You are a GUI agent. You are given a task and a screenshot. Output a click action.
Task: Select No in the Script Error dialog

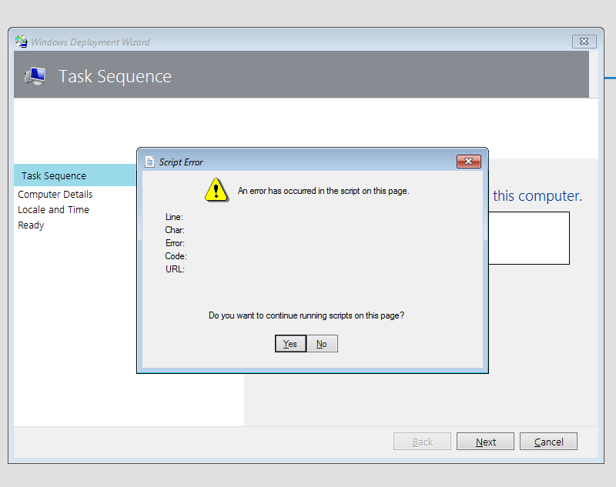321,344
